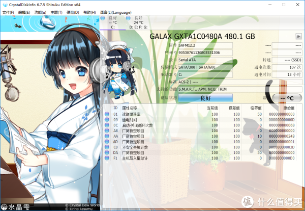Viewport: 305px width, 211px height.
Task: Click the drive letter field C:
Action: (x=205, y=75)
